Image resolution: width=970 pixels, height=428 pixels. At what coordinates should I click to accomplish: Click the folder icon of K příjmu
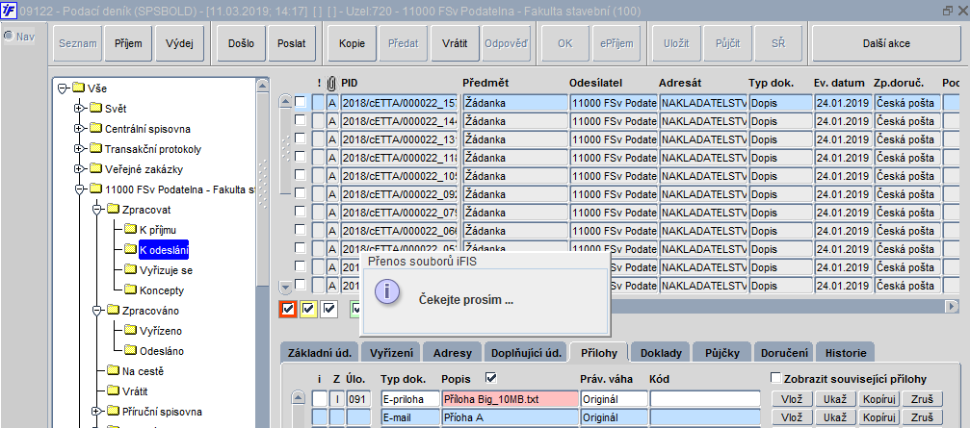tap(130, 230)
